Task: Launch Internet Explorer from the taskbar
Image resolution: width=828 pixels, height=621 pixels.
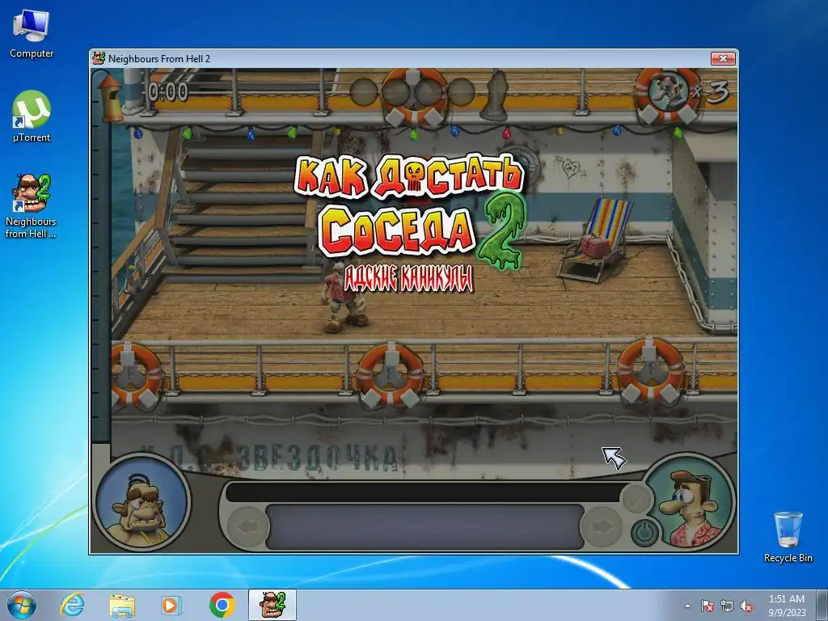Action: [72, 605]
